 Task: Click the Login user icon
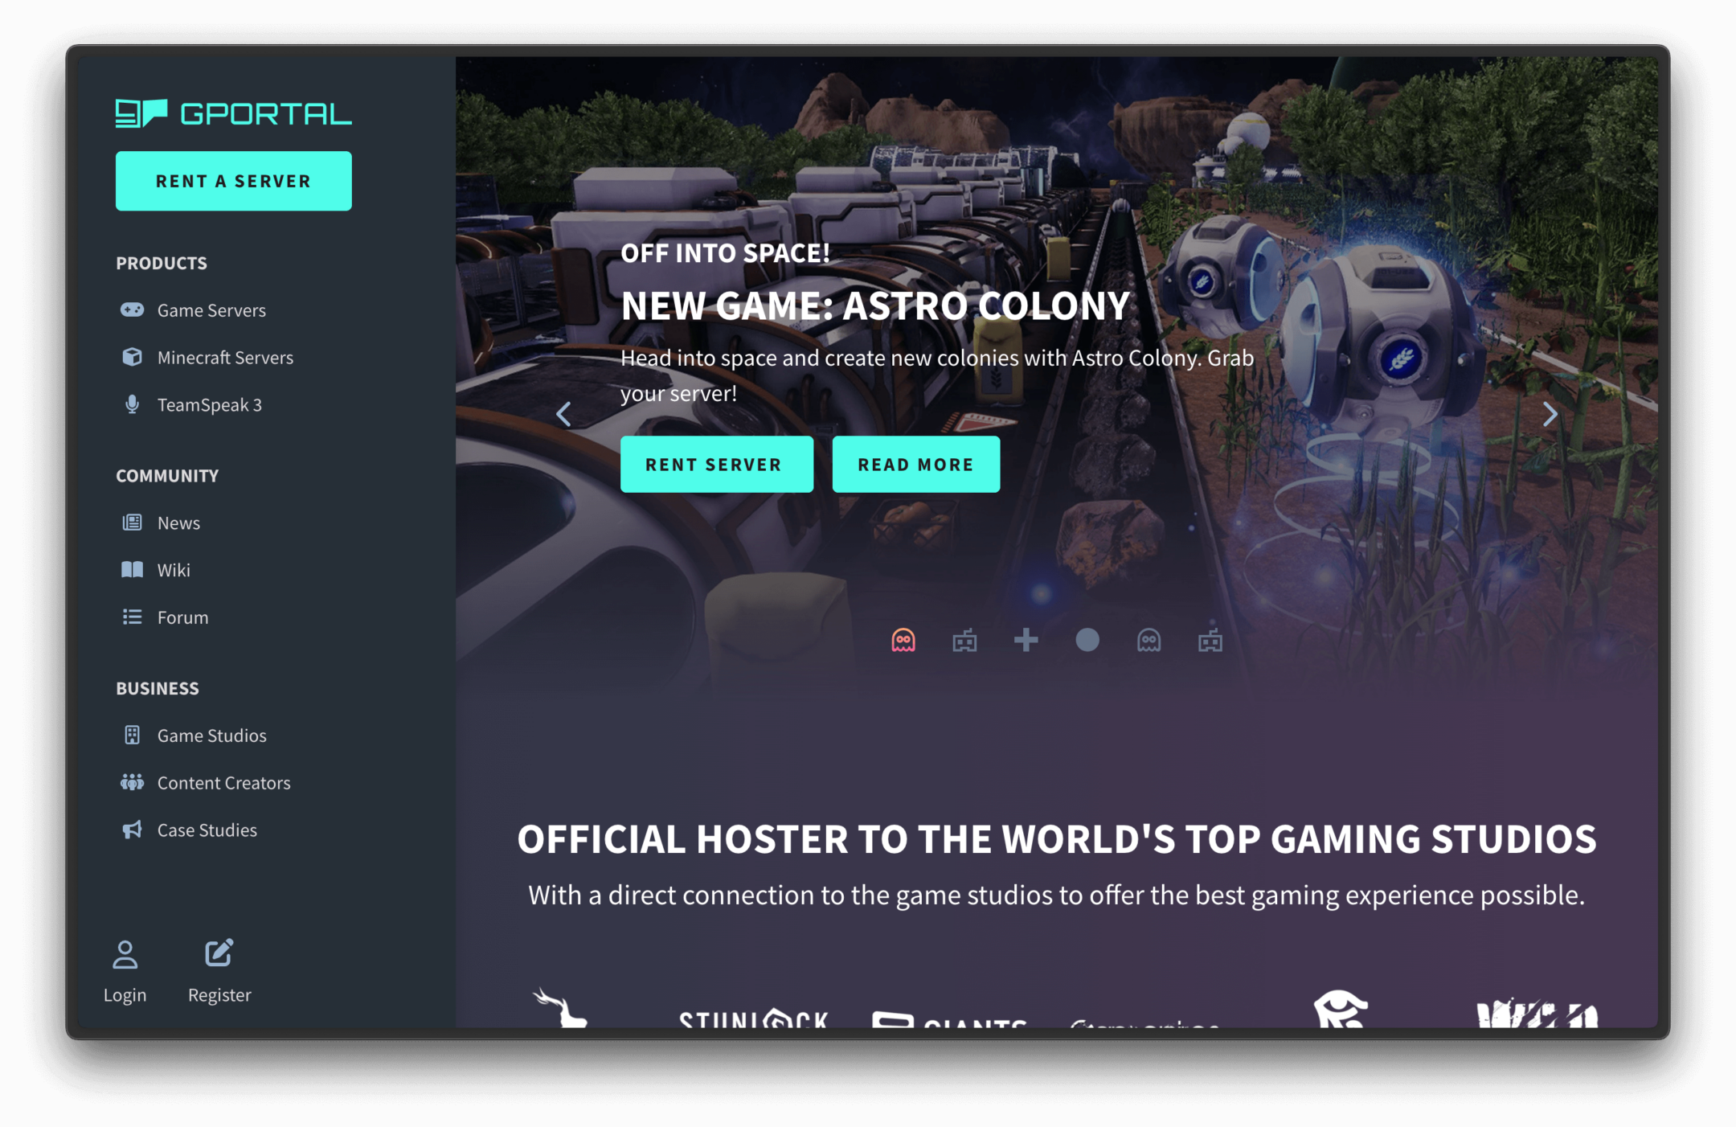[125, 954]
